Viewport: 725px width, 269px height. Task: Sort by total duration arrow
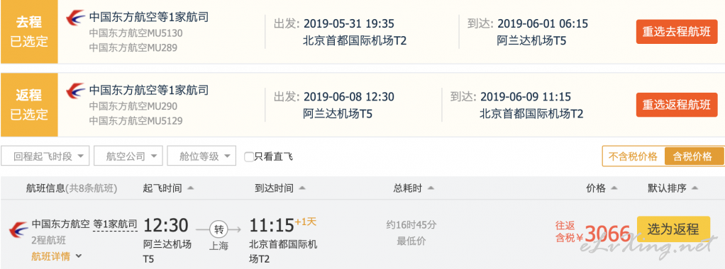[x=431, y=188]
